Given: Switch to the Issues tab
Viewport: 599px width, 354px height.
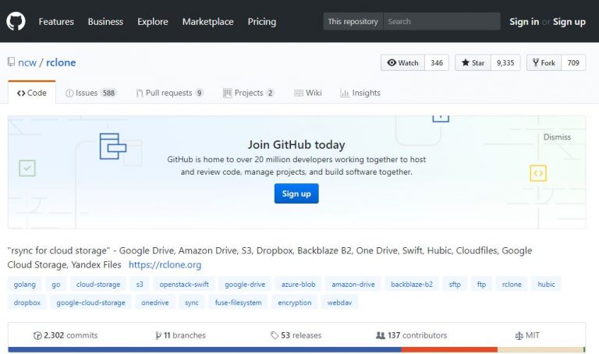Looking at the screenshot, I should point(90,93).
